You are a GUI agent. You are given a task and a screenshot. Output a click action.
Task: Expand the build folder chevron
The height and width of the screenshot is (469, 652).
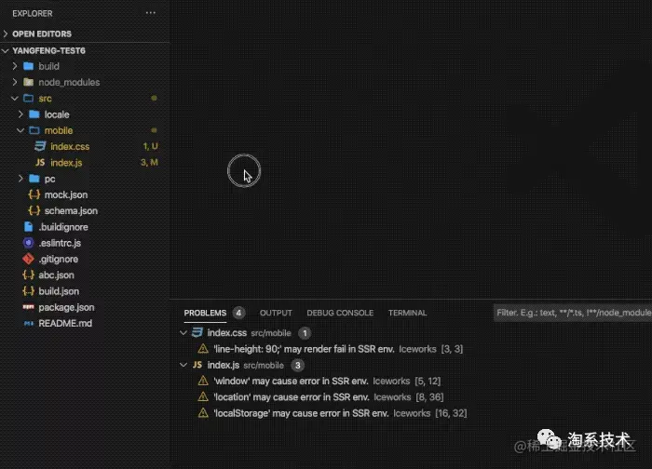point(15,66)
